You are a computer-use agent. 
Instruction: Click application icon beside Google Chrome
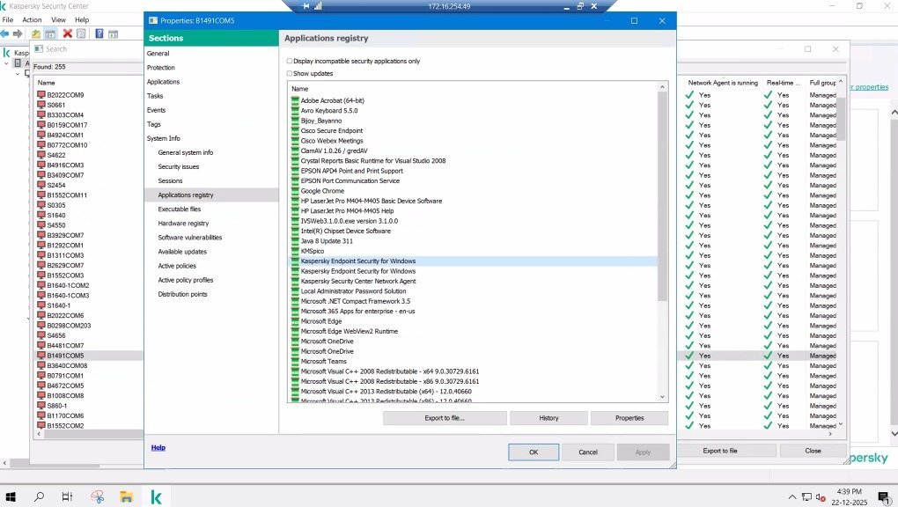tap(296, 191)
